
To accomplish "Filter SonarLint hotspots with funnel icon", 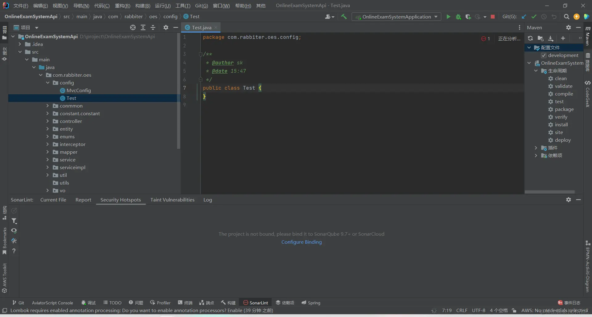I will [14, 221].
